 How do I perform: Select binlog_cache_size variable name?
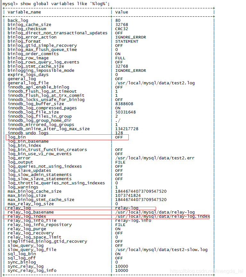29,25
